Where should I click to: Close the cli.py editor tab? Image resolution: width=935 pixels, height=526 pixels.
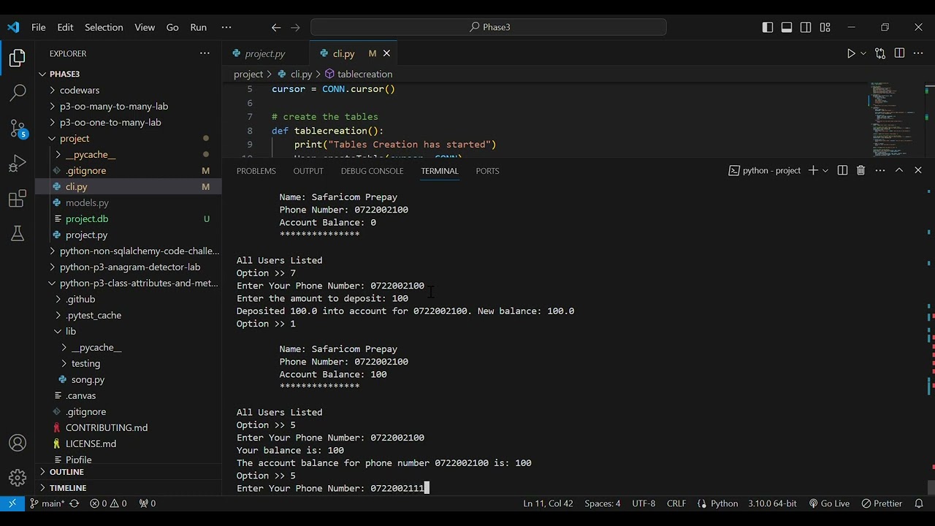(387, 53)
